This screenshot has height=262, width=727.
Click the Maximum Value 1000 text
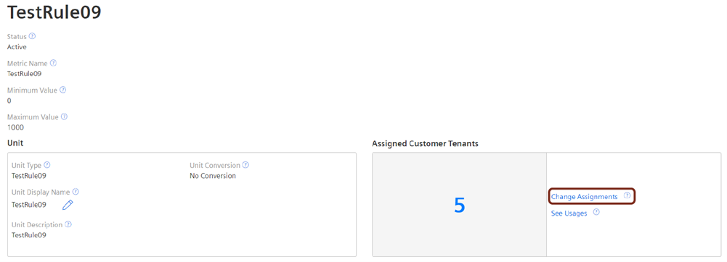coord(15,127)
